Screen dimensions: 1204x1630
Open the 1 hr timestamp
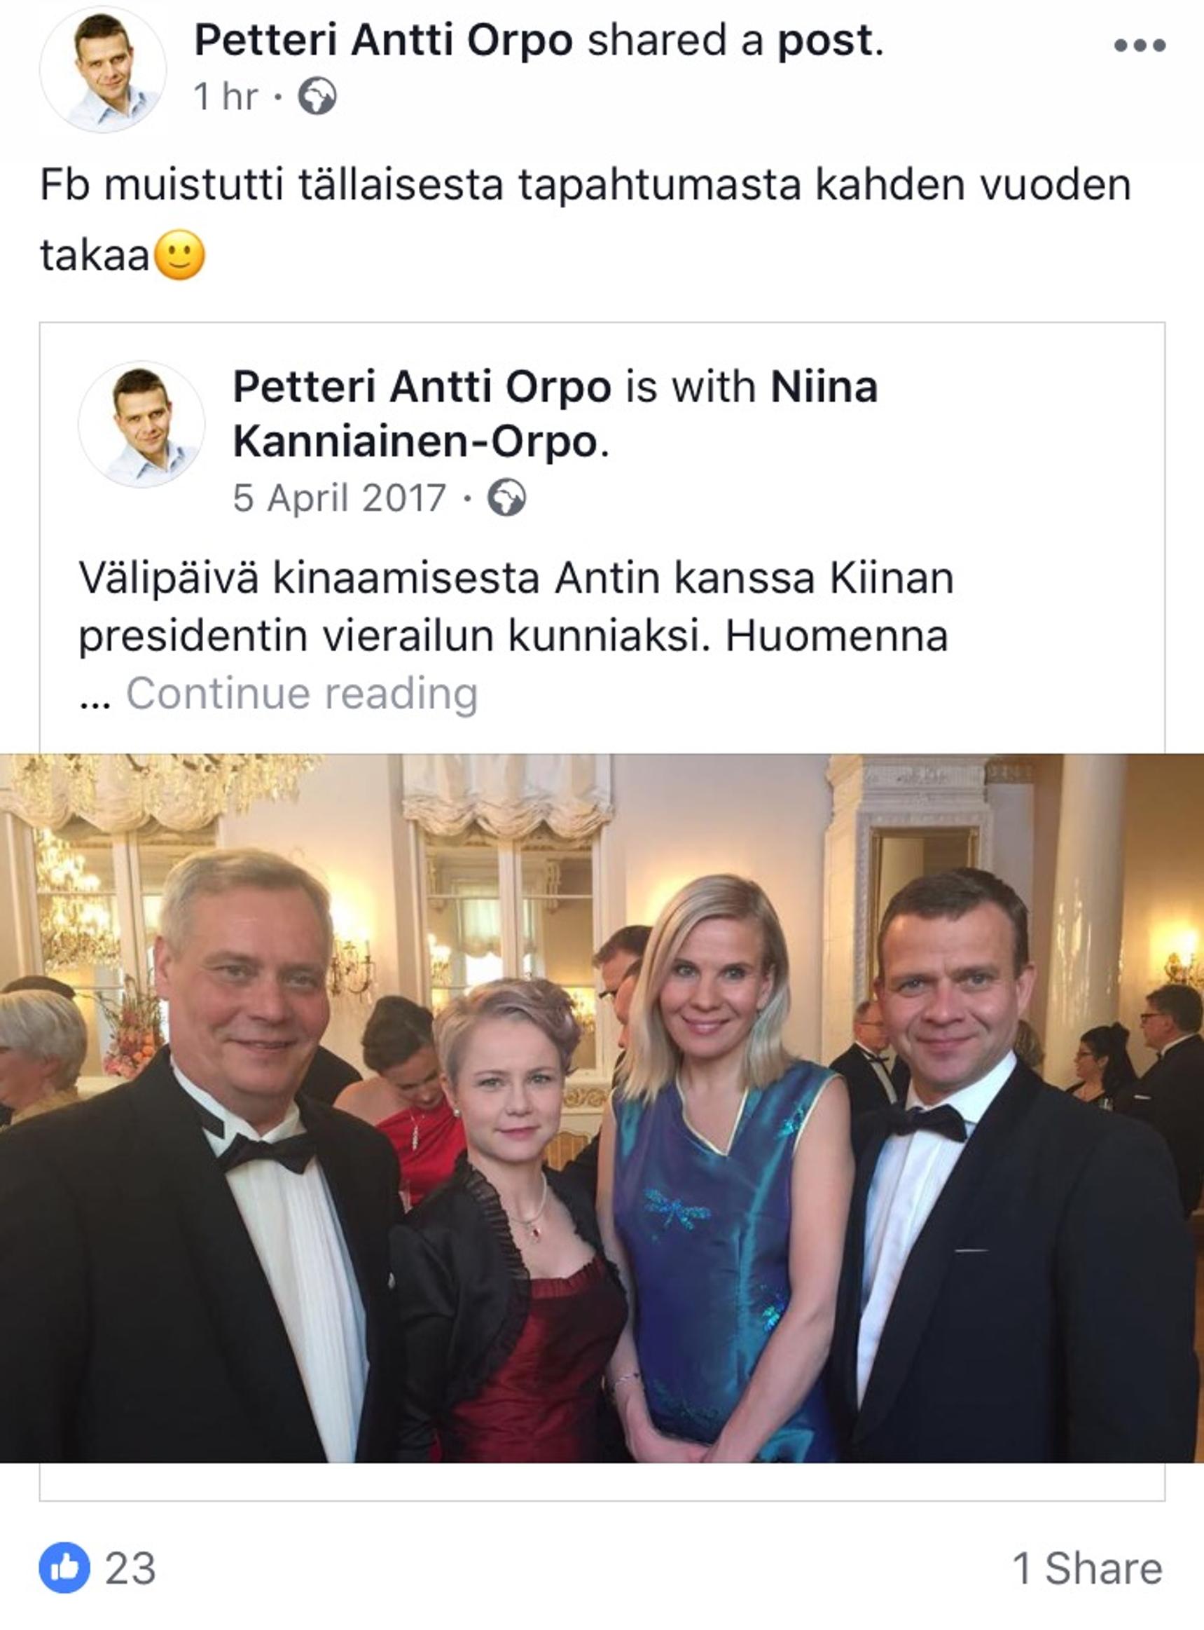pyautogui.click(x=226, y=96)
